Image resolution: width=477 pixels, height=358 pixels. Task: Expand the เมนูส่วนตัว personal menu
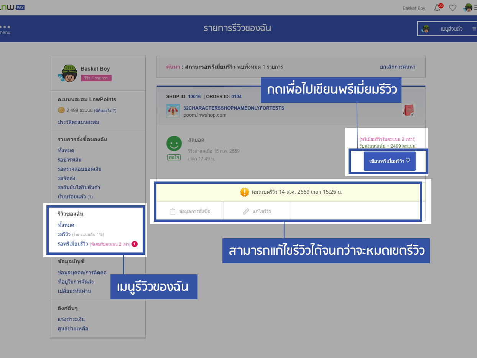[447, 29]
